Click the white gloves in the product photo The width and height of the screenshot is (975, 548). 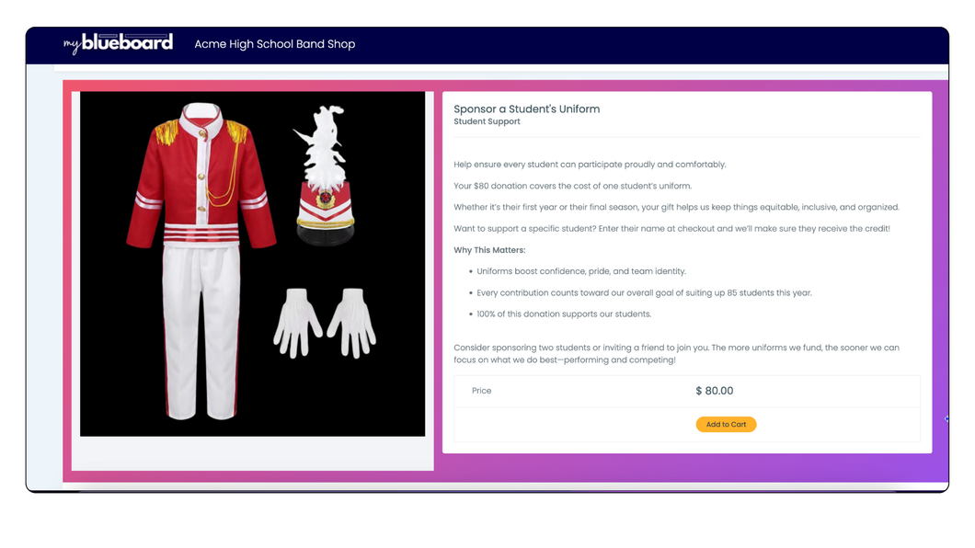(325, 323)
